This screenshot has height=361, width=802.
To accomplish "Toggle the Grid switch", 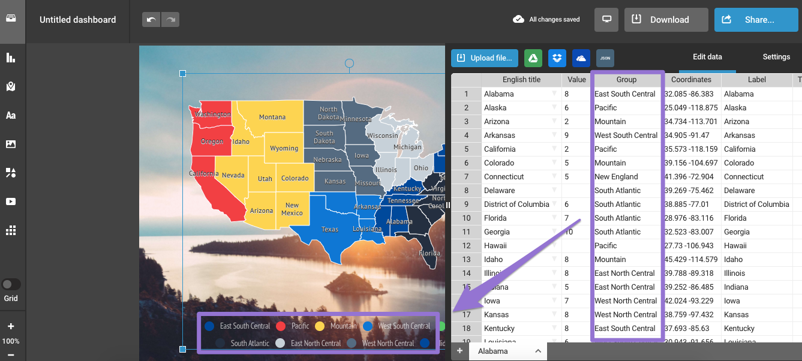I will 11,284.
